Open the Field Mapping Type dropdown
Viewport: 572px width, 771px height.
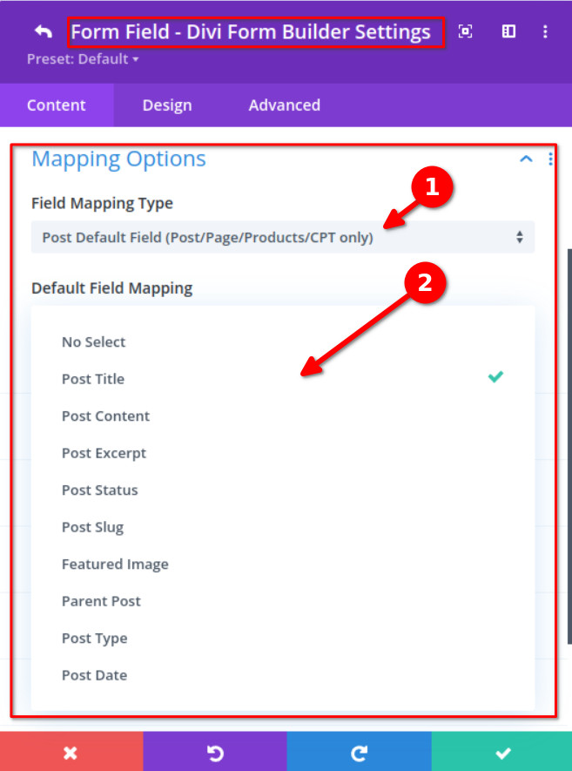[x=283, y=236]
